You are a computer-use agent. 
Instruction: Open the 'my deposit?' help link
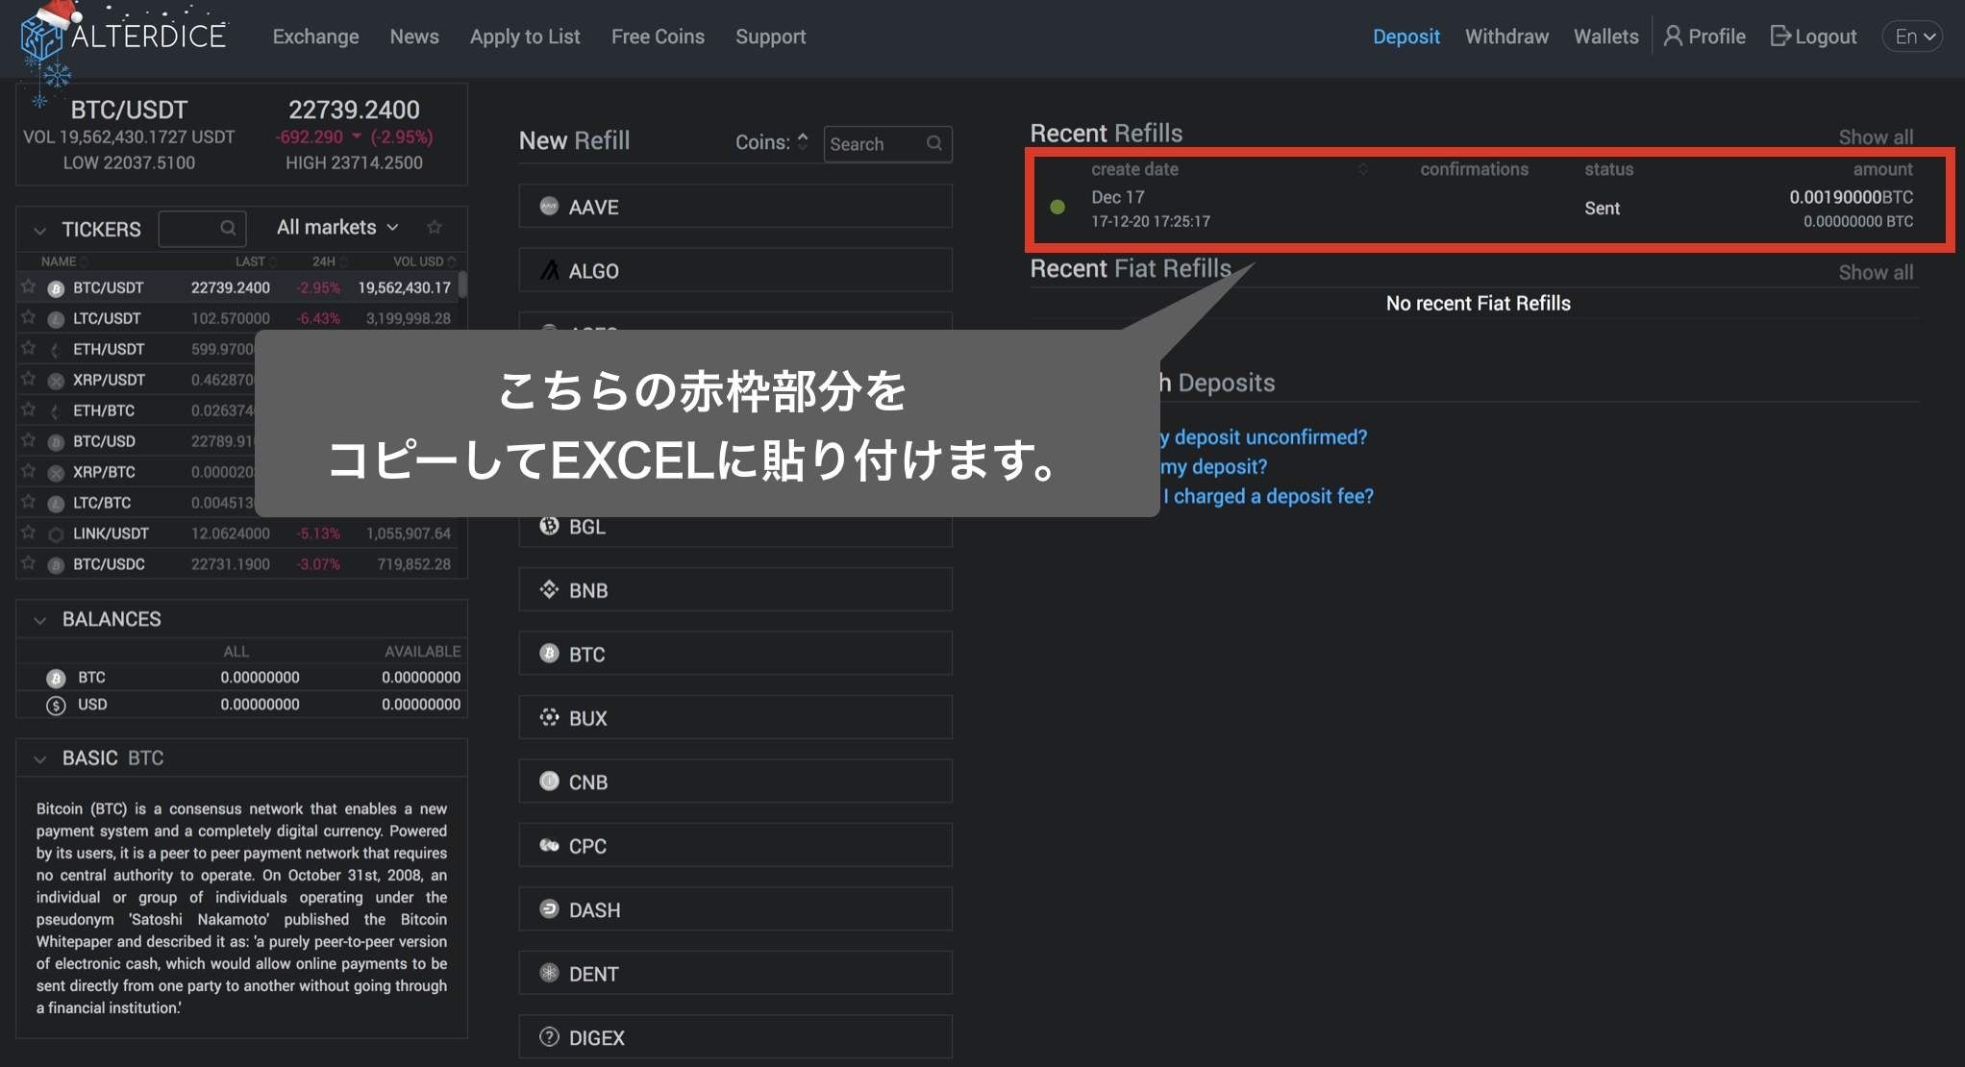tap(1213, 467)
